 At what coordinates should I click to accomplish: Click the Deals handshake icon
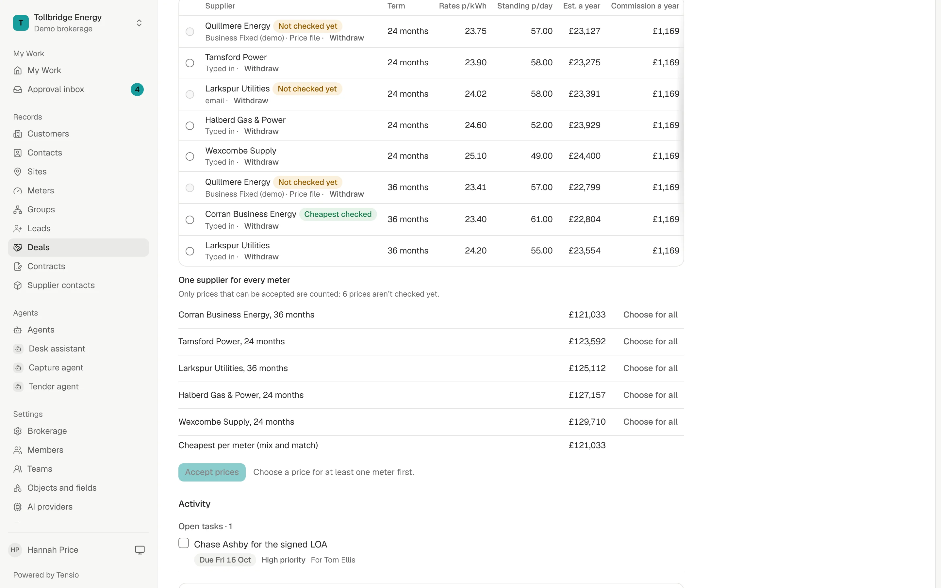pyautogui.click(x=18, y=247)
